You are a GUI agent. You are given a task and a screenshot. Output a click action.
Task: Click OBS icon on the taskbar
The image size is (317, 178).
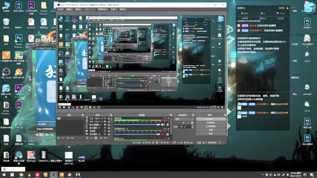53,175
